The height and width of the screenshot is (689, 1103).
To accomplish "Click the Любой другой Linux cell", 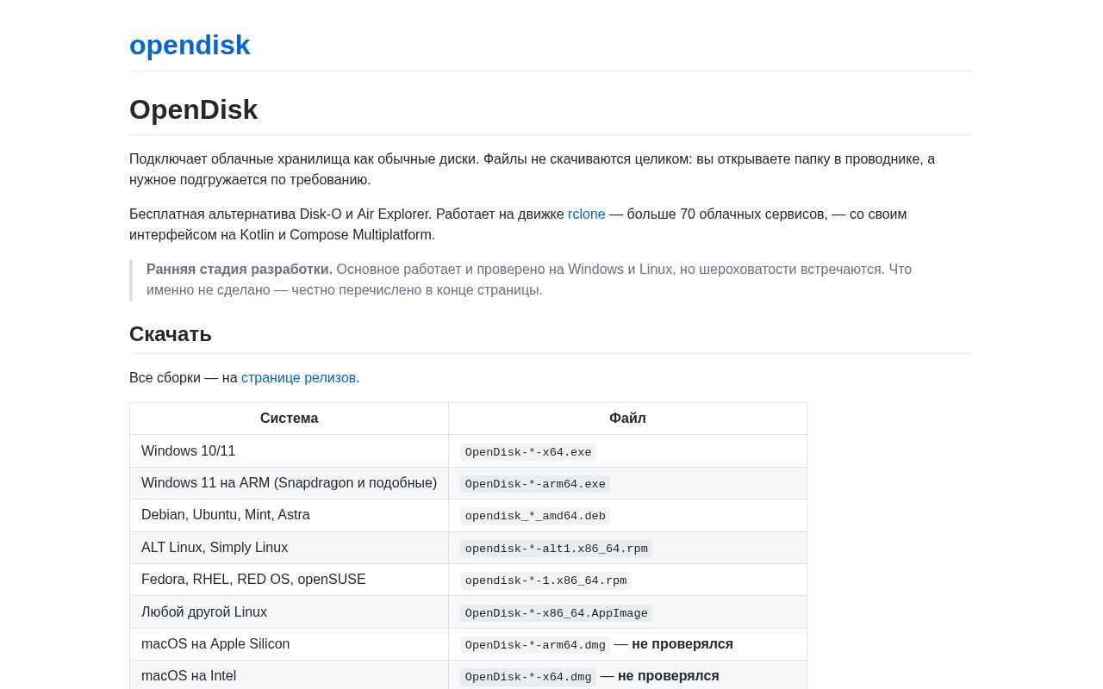I will [x=289, y=612].
